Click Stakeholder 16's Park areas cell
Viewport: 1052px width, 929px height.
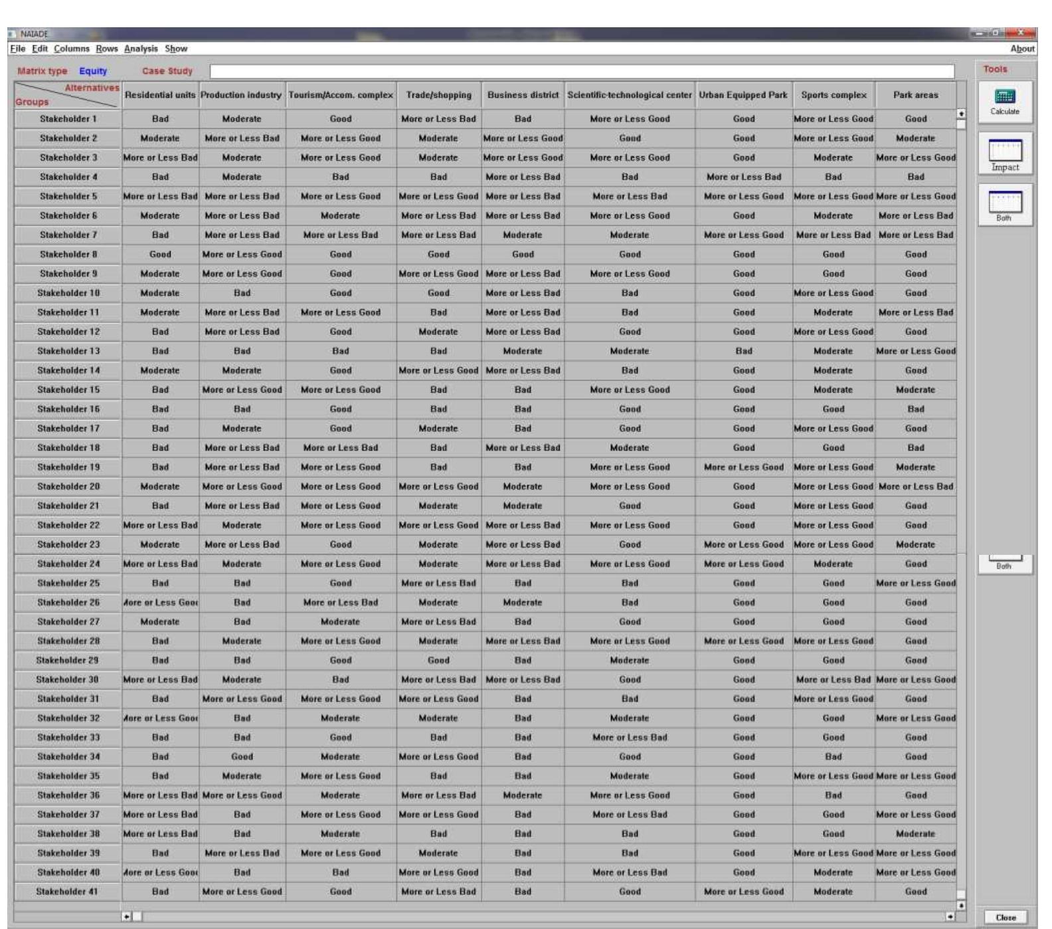click(916, 409)
